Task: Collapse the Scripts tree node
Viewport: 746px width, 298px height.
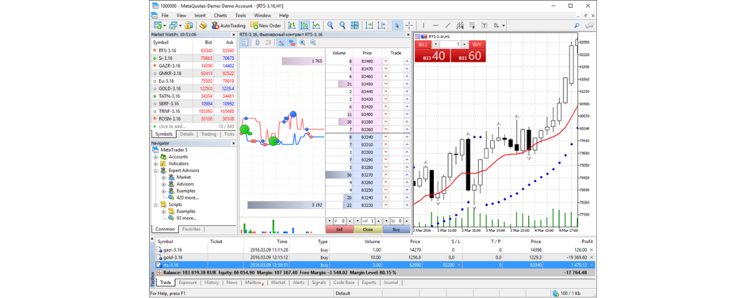Action: coord(155,205)
